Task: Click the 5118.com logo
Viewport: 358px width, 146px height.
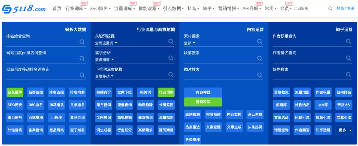Action: (24, 9)
